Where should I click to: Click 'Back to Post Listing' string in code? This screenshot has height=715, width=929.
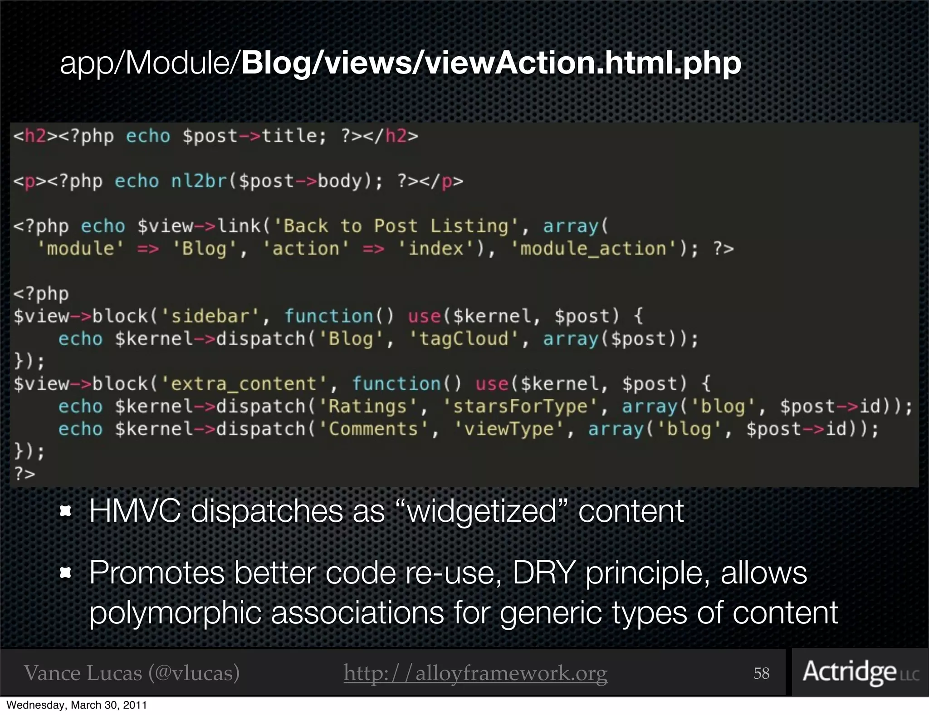pos(396,226)
